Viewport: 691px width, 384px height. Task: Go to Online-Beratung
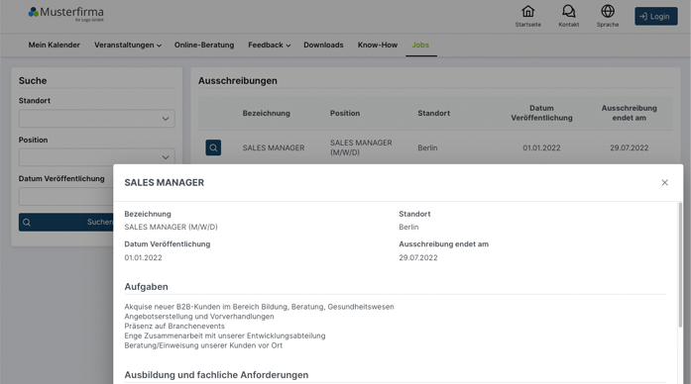click(204, 45)
